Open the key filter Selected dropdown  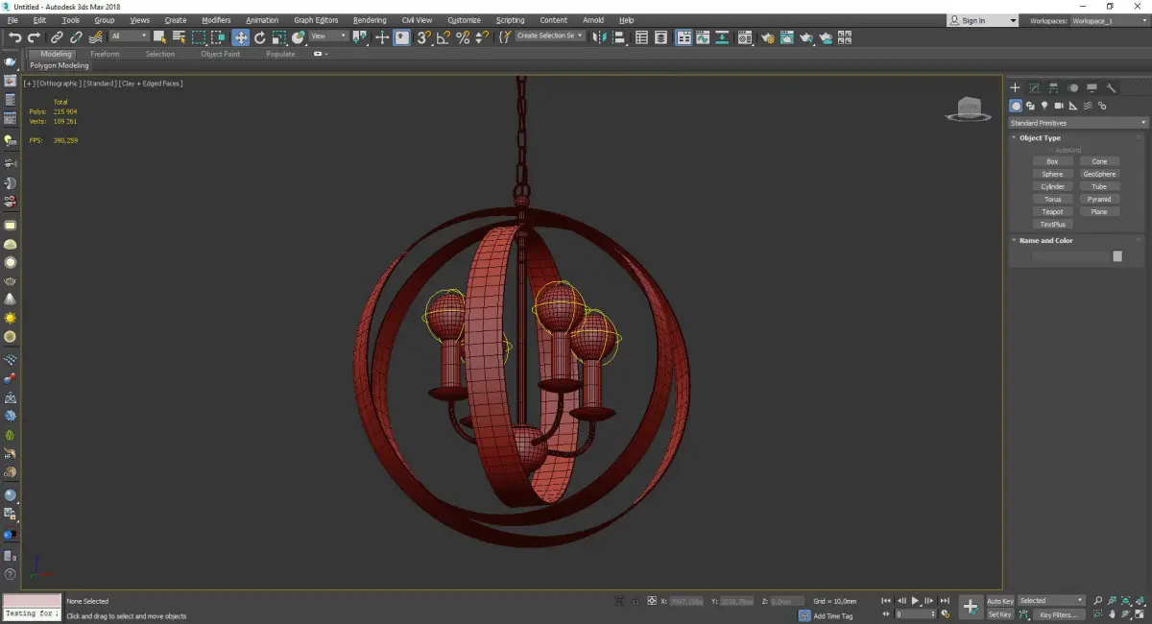[x=1051, y=601]
